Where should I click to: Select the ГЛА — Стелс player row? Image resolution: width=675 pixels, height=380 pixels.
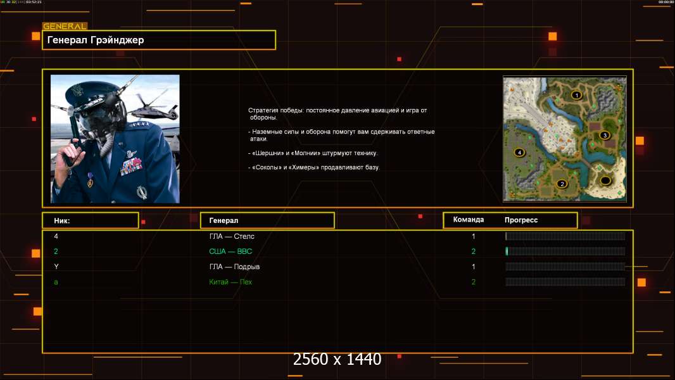point(232,236)
